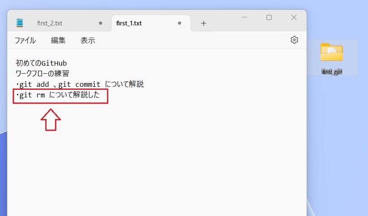The image size is (368, 216).
Task: Close the Notepad window
Action: [x=294, y=17]
